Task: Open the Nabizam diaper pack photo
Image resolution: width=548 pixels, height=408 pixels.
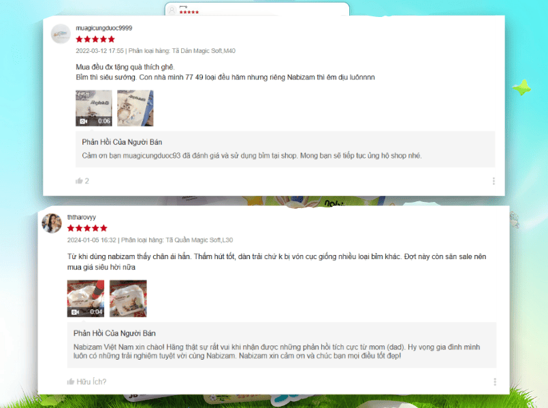Action: coord(128,299)
